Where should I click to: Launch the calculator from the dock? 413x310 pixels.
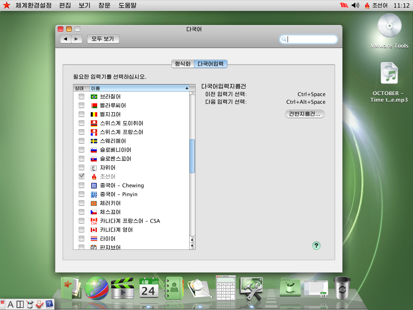click(x=225, y=288)
